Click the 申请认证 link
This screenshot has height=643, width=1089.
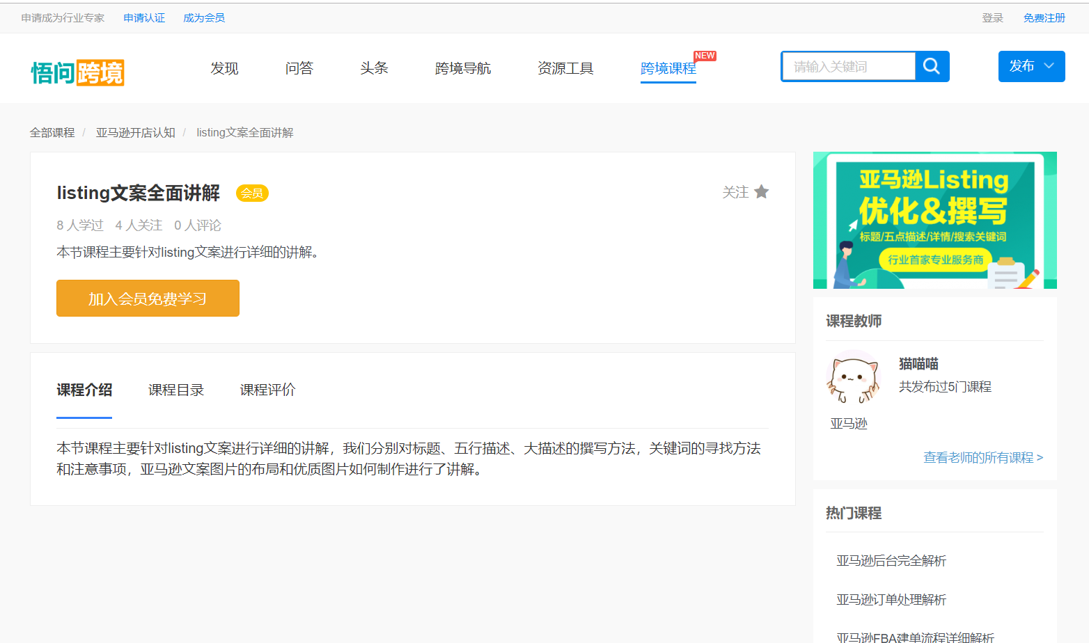pos(144,18)
